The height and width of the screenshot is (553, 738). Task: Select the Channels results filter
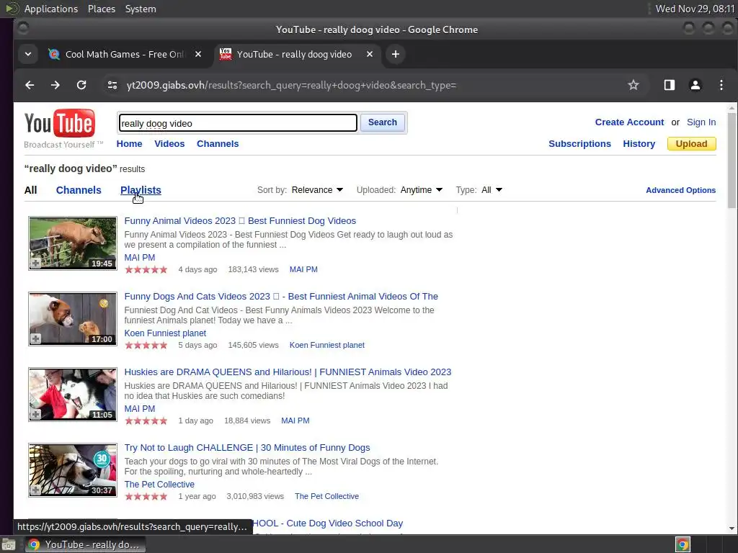[79, 190]
